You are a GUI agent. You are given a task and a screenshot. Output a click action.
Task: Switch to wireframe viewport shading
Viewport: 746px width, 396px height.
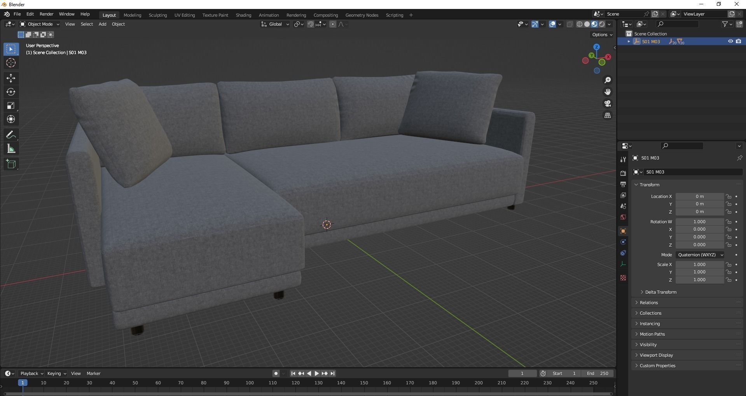point(579,24)
